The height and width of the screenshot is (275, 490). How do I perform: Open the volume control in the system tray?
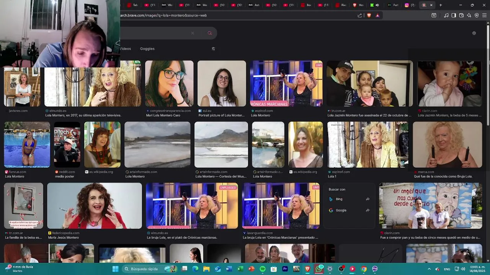463,269
